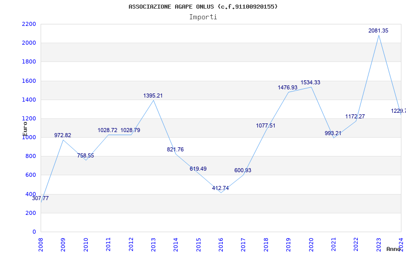Click the 1400 y-axis value

tap(29, 100)
